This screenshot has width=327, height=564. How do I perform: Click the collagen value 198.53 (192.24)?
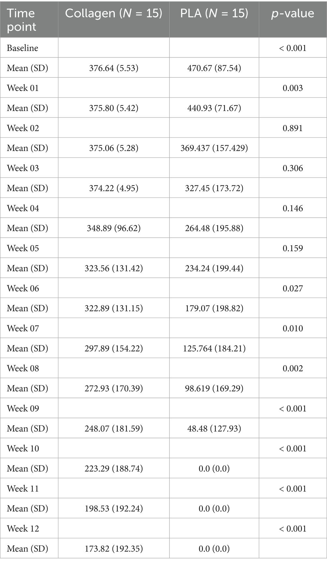[114, 508]
